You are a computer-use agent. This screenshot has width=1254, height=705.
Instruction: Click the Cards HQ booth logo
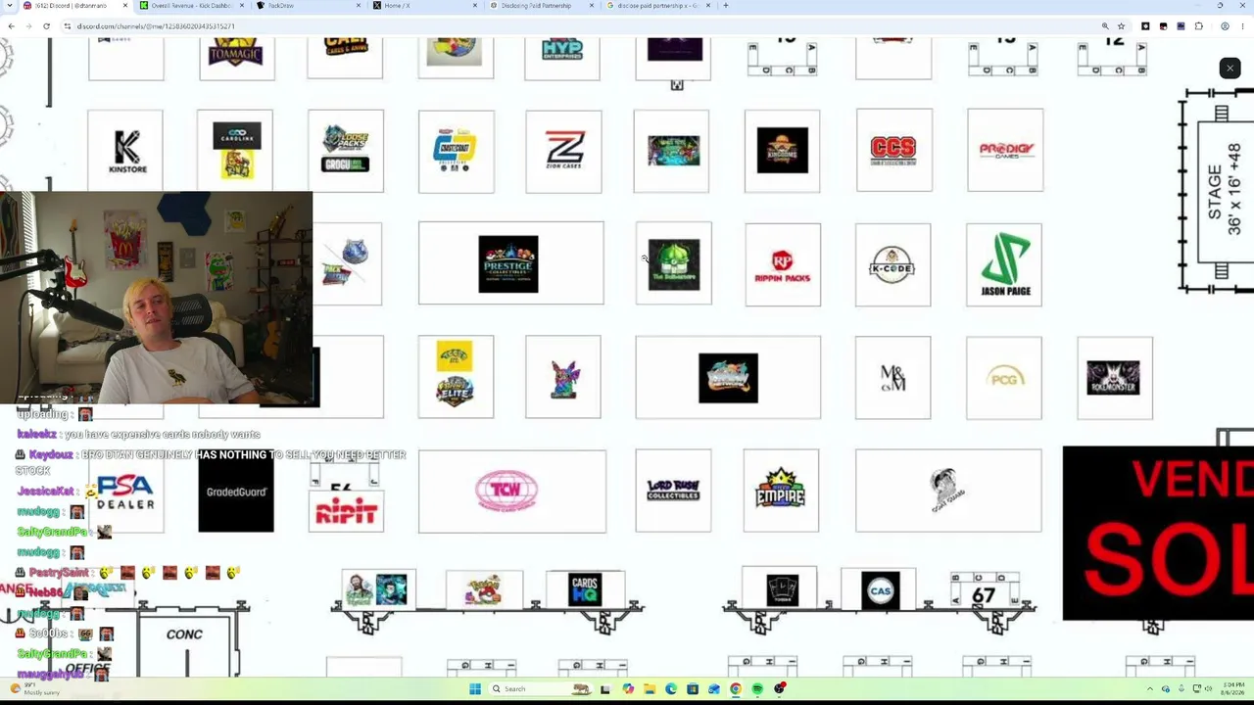585,589
